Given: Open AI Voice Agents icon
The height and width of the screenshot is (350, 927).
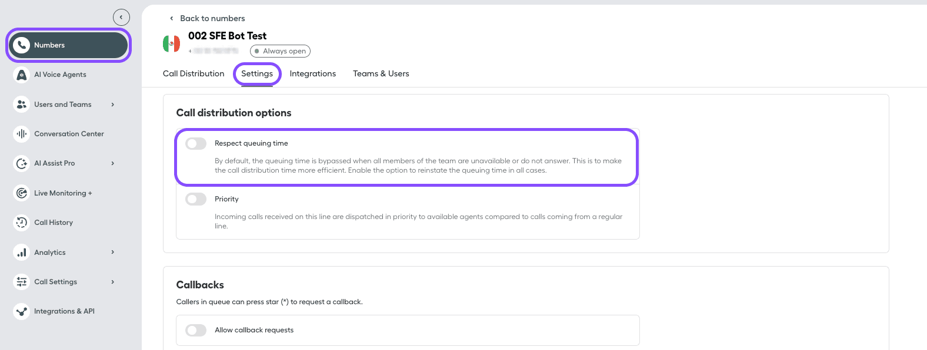Looking at the screenshot, I should [x=22, y=75].
